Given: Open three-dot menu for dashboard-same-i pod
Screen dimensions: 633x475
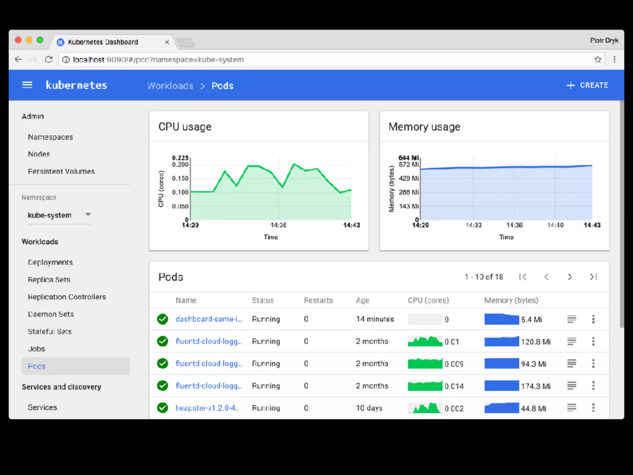Looking at the screenshot, I should click(x=593, y=319).
